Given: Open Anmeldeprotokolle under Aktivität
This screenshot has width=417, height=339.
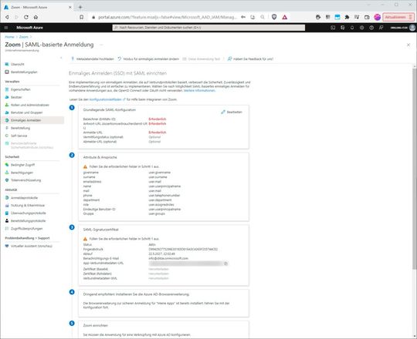Looking at the screenshot, I should coord(24,197).
